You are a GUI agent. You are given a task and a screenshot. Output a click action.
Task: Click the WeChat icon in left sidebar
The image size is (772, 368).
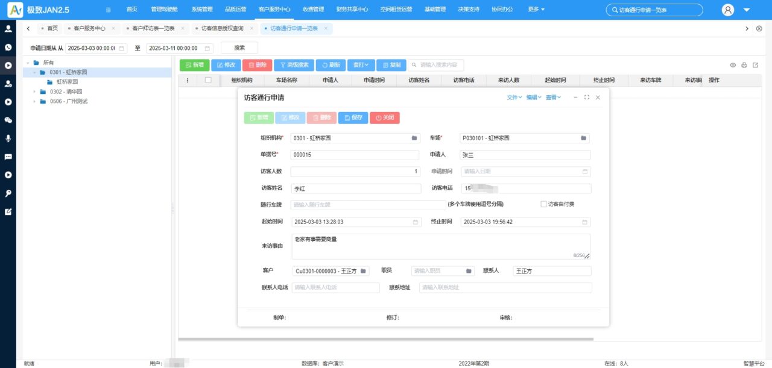pos(8,120)
